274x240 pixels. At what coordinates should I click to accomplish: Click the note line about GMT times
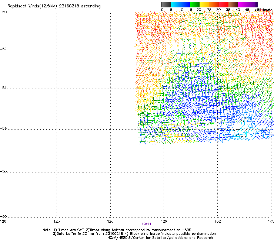pyautogui.click(x=117, y=230)
